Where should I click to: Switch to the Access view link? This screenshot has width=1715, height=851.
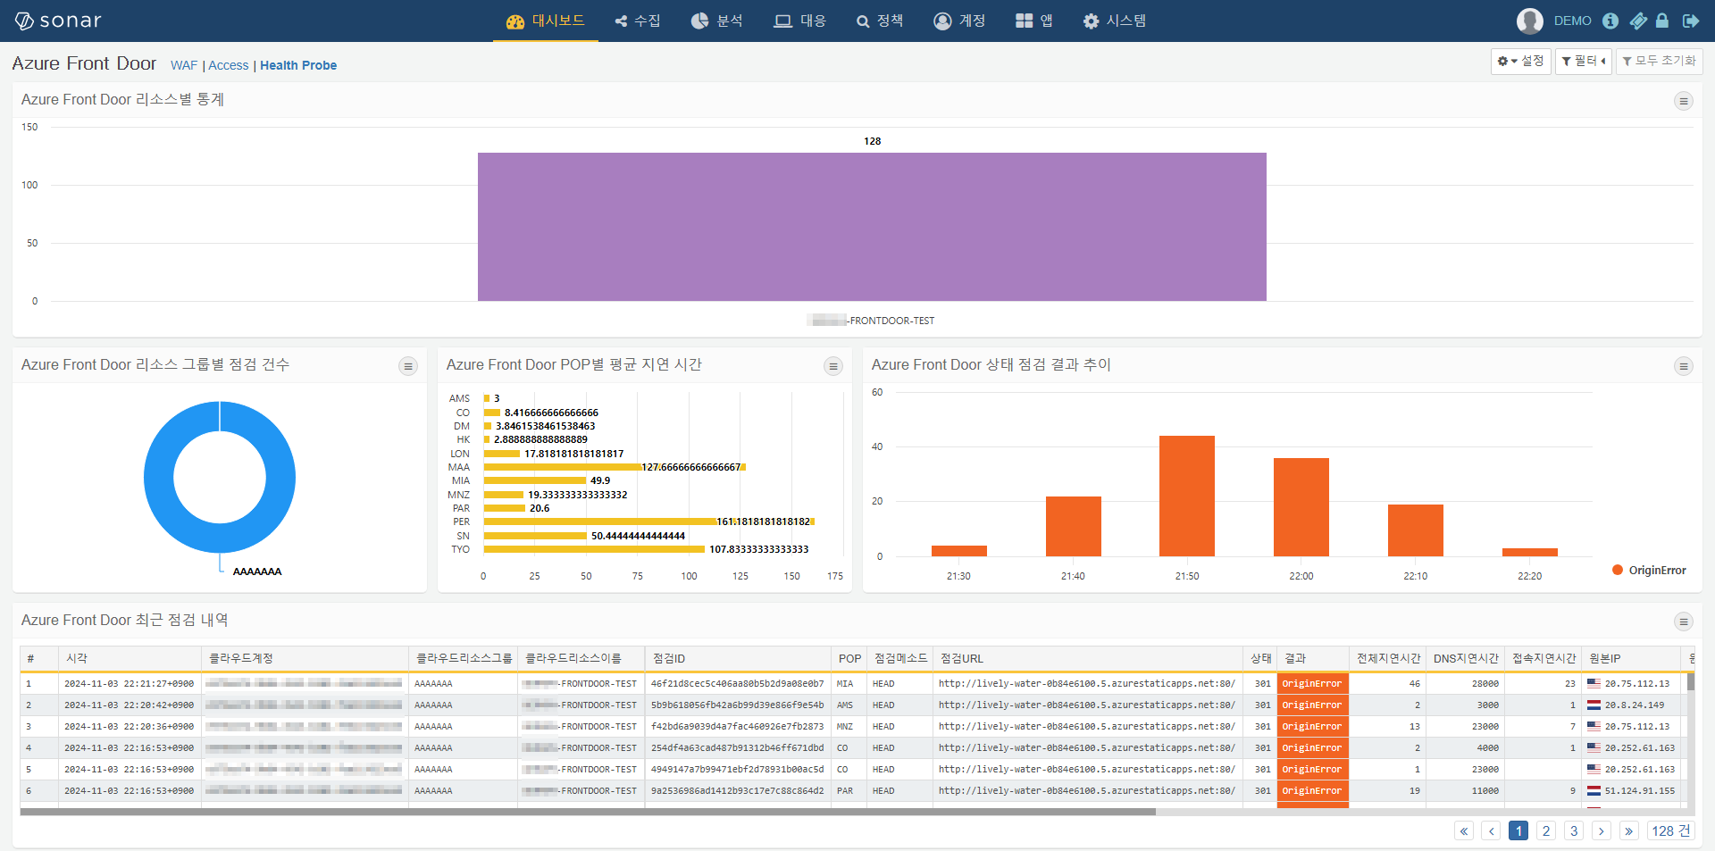click(x=229, y=65)
